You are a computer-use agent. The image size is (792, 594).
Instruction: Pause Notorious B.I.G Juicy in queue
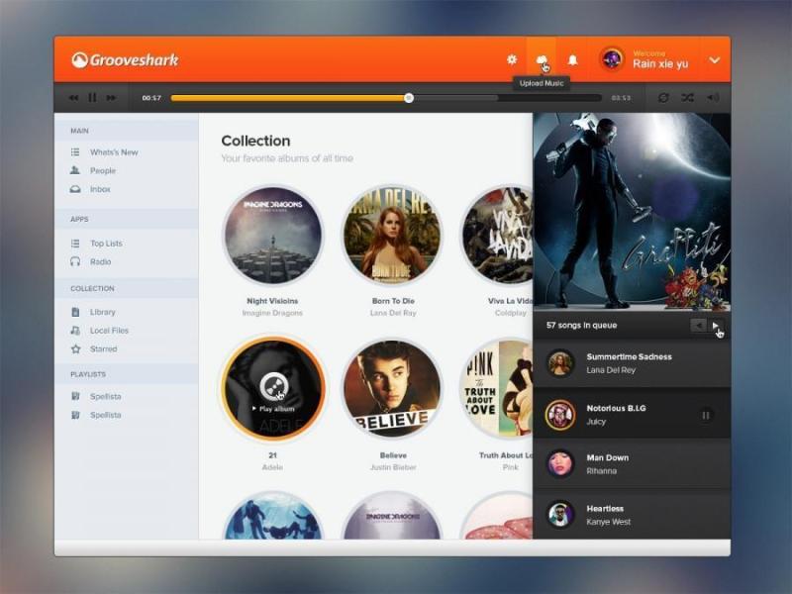tap(706, 415)
